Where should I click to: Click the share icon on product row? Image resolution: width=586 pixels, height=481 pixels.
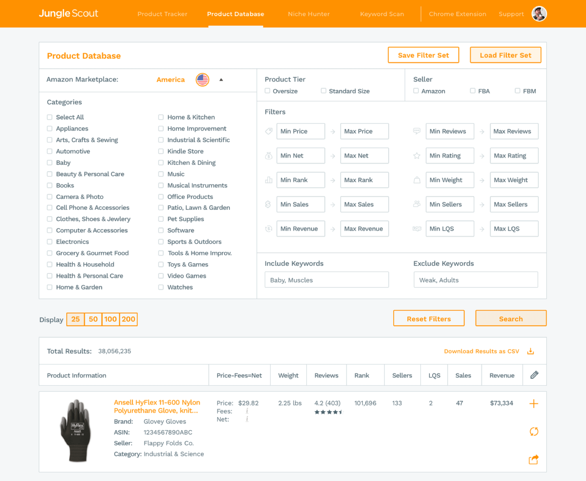pos(534,459)
